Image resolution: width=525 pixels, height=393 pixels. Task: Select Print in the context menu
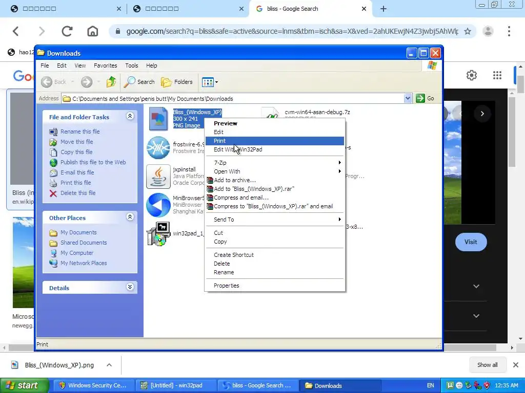tap(275, 141)
